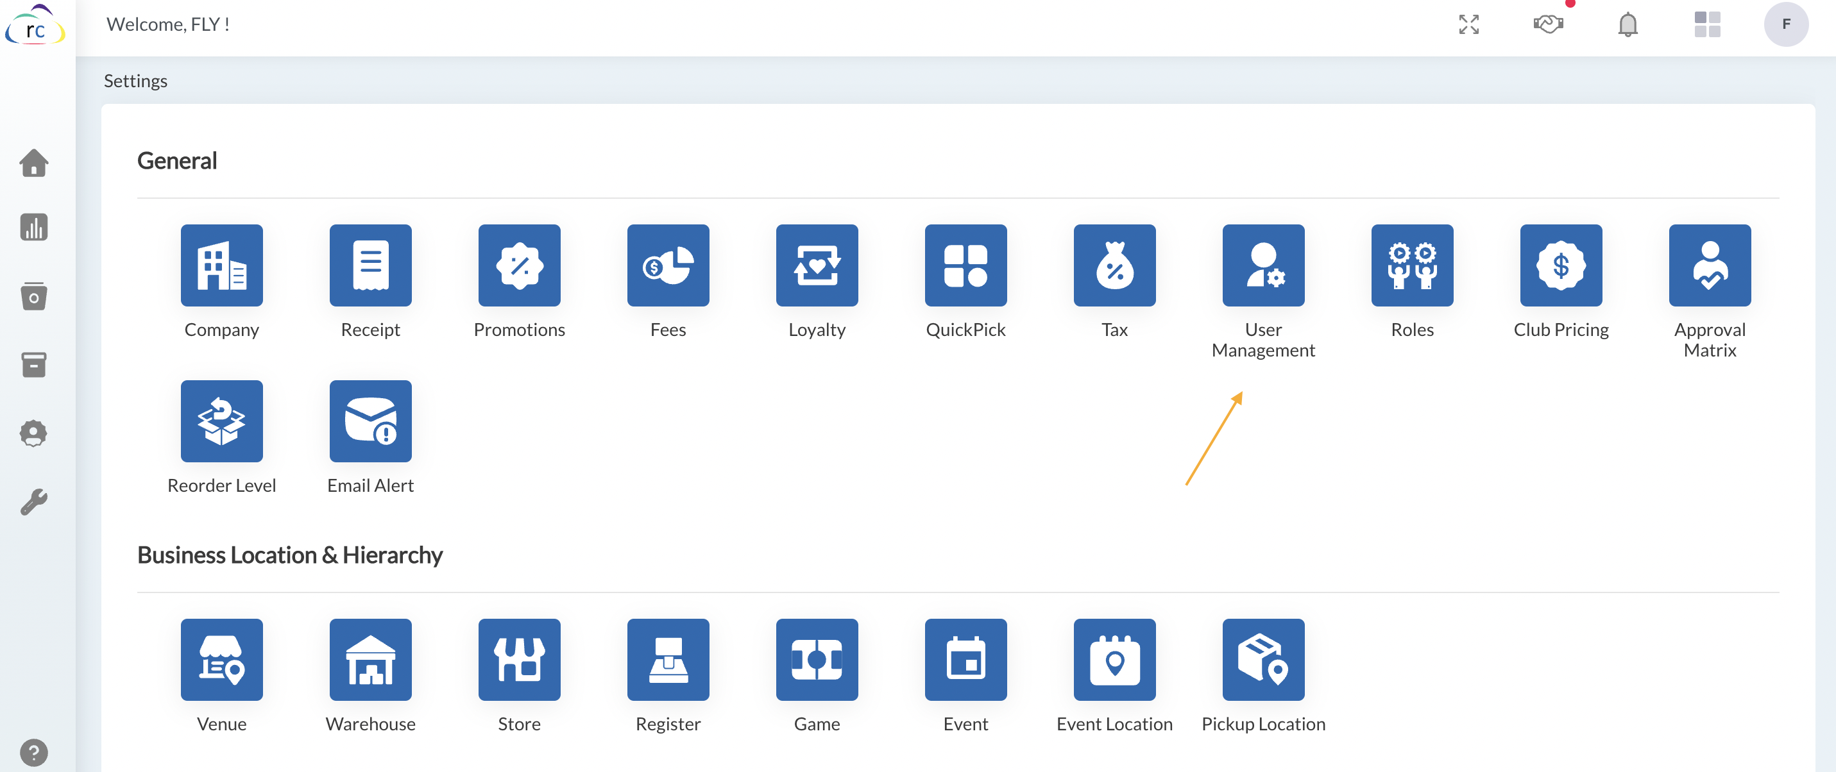
Task: Open the Reorder Level settings tile
Action: pos(222,421)
